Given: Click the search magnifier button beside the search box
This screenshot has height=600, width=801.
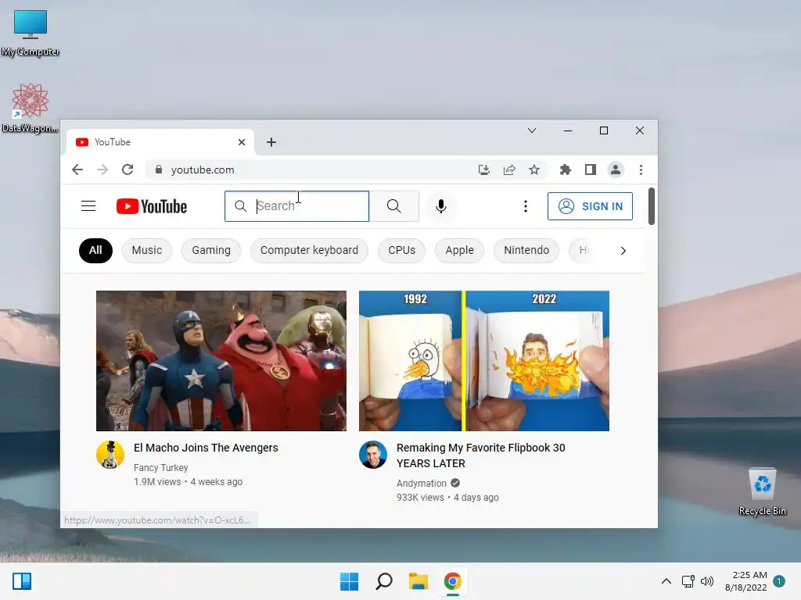Looking at the screenshot, I should point(394,206).
